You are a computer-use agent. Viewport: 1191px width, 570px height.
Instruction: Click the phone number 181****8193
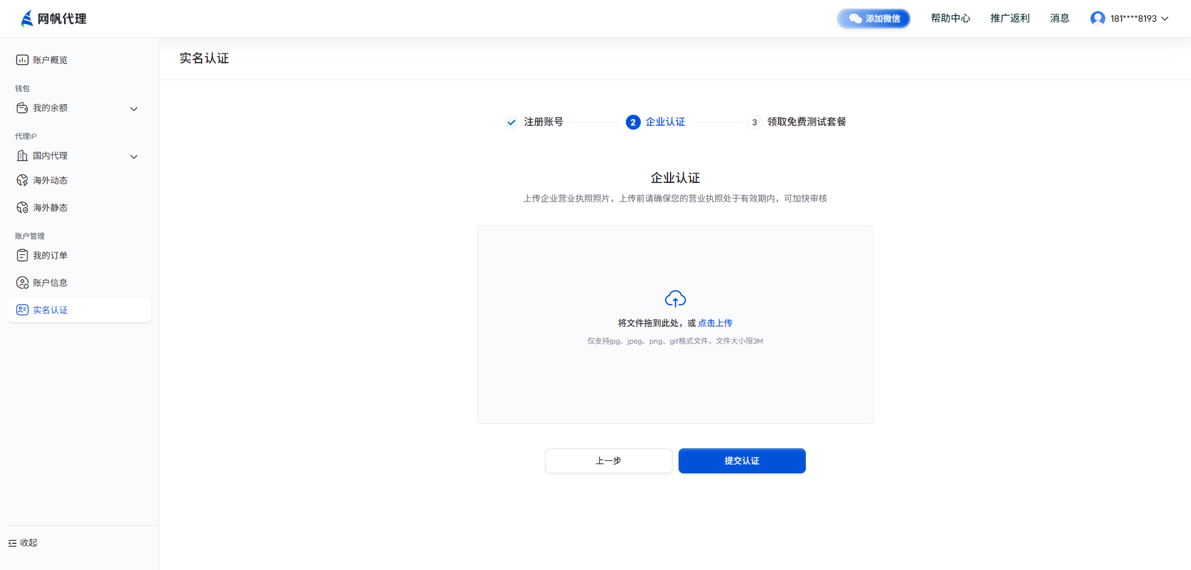[x=1133, y=19]
